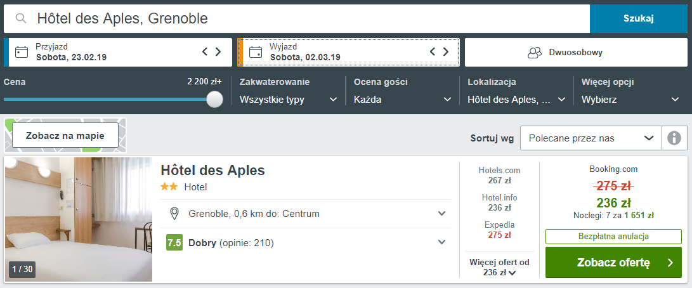Click the location pin icon for Grenoble
The image size is (692, 288).
click(174, 214)
